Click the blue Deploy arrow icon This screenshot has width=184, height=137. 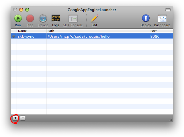click(x=146, y=18)
